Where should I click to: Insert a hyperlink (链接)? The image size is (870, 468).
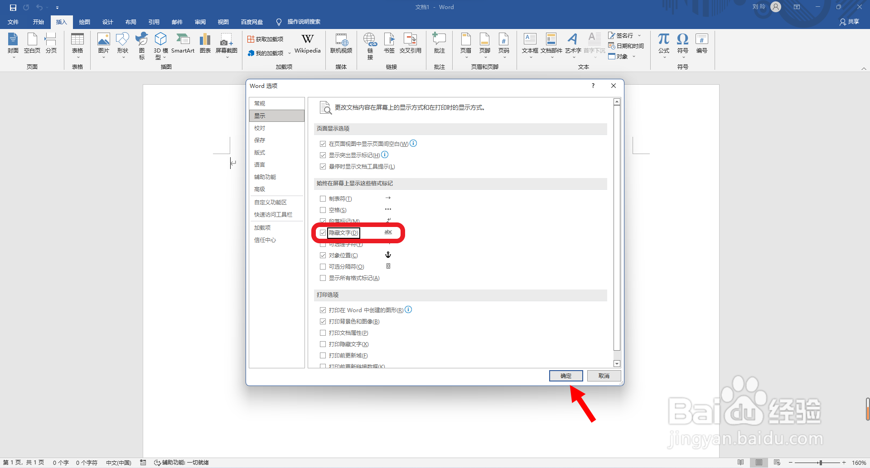pyautogui.click(x=370, y=46)
